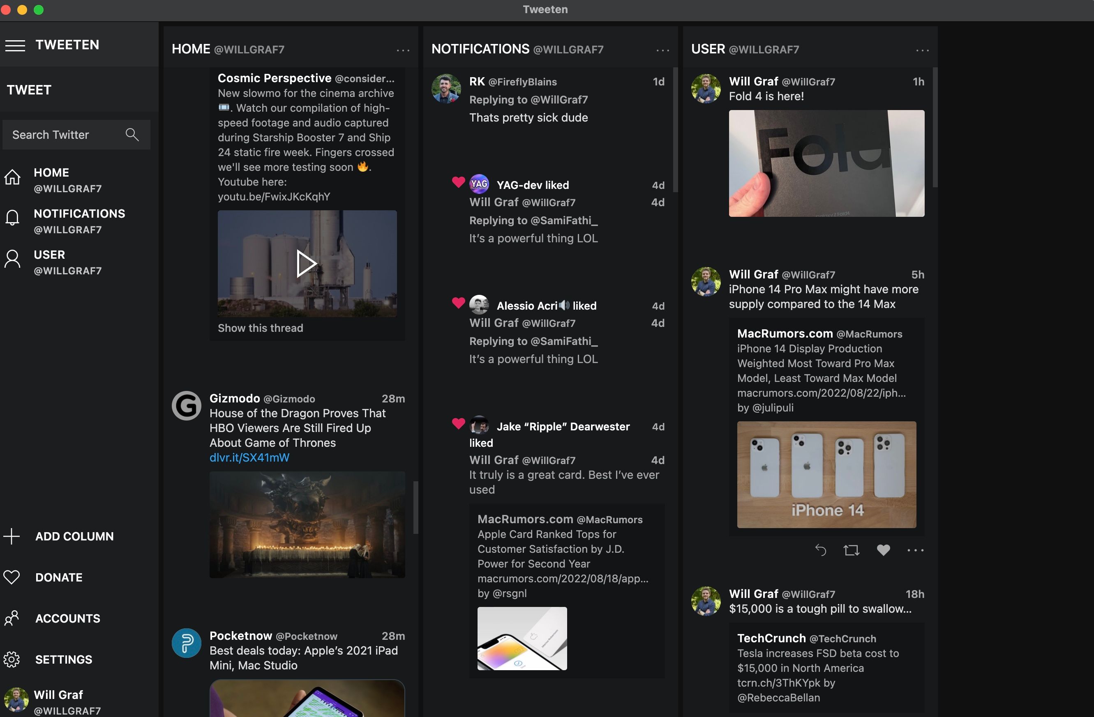This screenshot has height=717, width=1094.
Task: Open the iPhone 14 image thumbnail
Action: coord(826,474)
